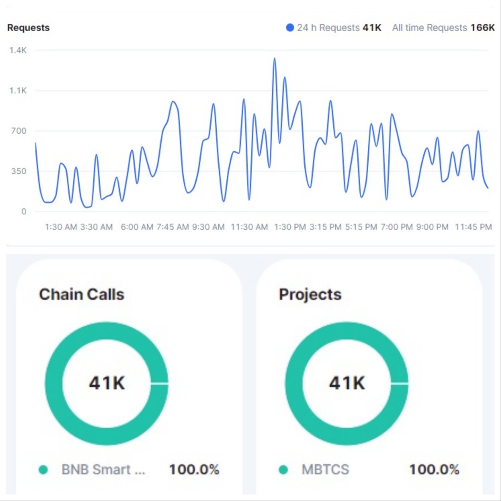The height and width of the screenshot is (501, 501).
Task: Click the 1.1K y-axis label
Action: point(18,91)
